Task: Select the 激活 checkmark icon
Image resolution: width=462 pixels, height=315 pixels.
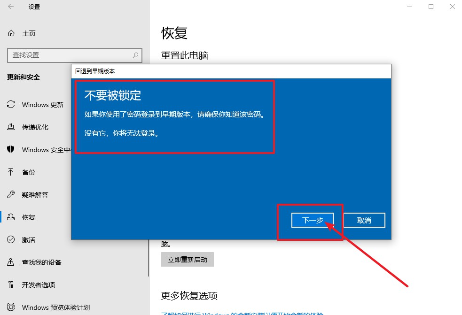Action: pyautogui.click(x=10, y=240)
